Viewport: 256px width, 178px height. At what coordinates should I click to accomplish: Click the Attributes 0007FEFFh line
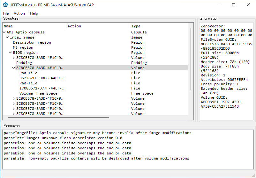pos(224,80)
